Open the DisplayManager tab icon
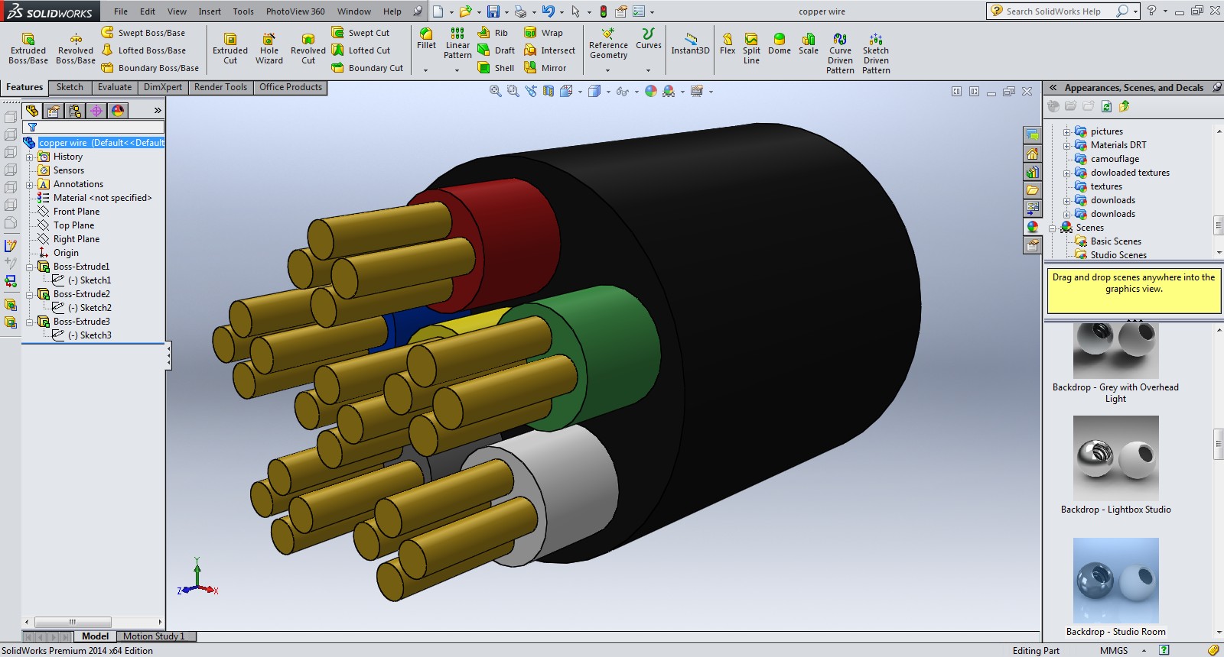The height and width of the screenshot is (657, 1224). [118, 111]
